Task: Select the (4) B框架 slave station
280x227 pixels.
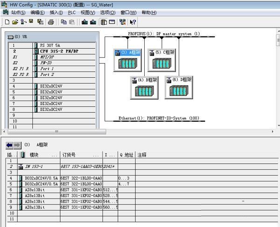Action: (x=145, y=88)
